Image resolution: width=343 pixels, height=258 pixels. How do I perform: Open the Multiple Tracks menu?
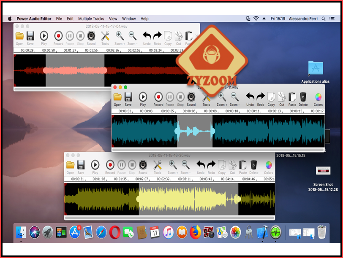coord(91,19)
